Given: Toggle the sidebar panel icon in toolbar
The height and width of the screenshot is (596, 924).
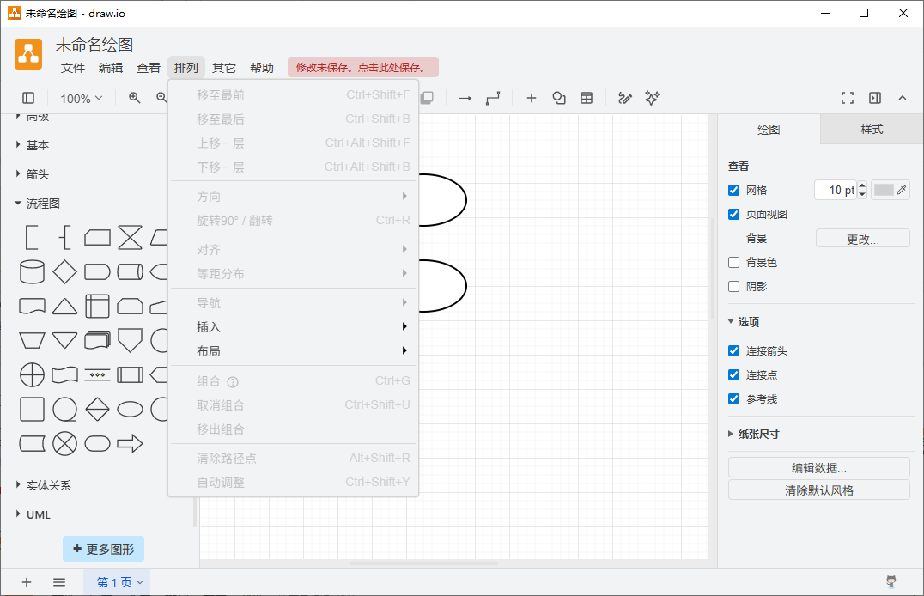Looking at the screenshot, I should click(28, 98).
